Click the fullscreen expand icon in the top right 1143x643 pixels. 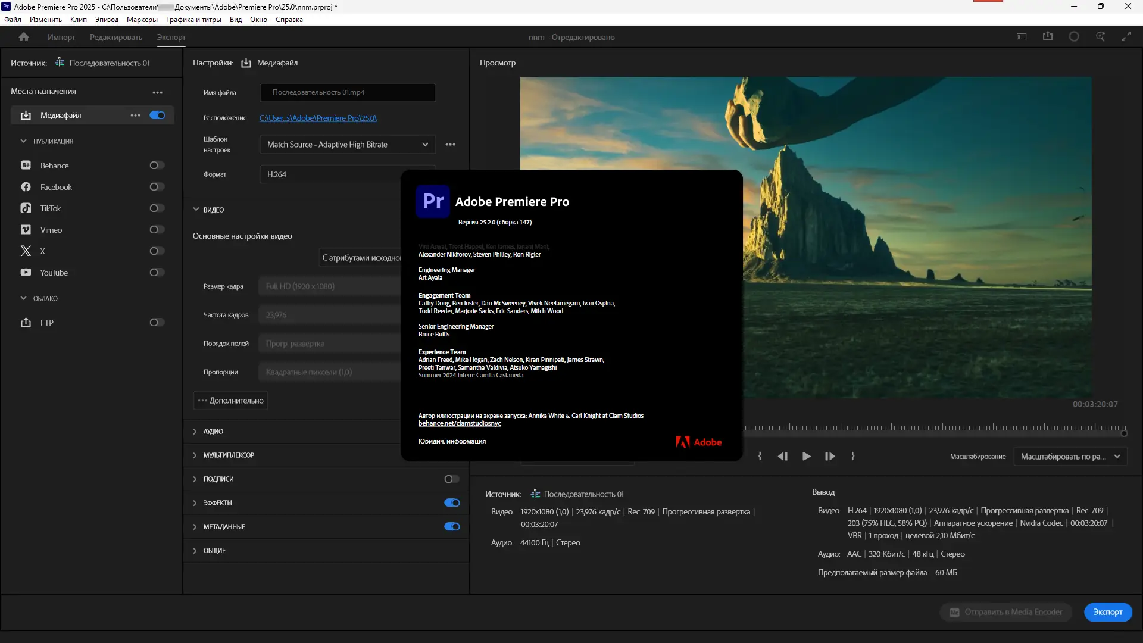click(x=1126, y=37)
